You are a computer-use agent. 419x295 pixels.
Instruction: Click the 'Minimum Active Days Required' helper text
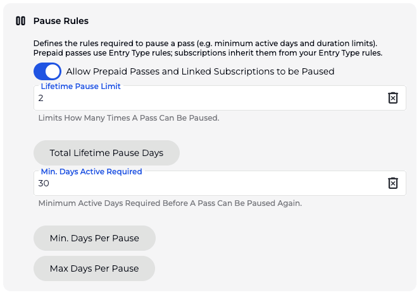(170, 203)
